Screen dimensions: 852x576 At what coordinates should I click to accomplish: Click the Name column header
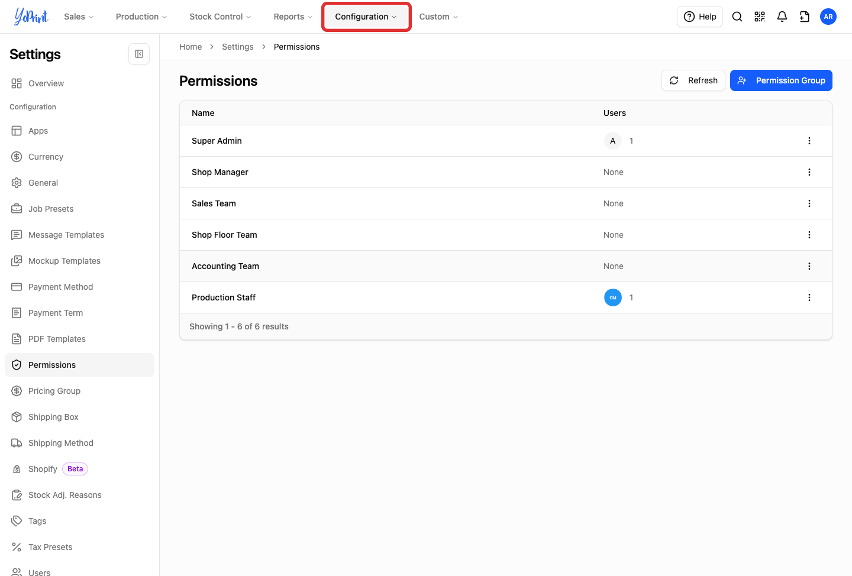click(203, 113)
